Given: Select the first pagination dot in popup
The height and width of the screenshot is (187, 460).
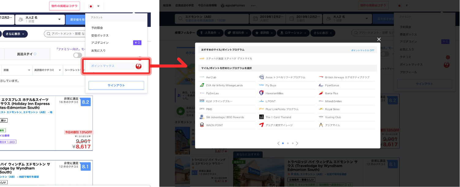Looking at the screenshot, I should click(x=283, y=143).
